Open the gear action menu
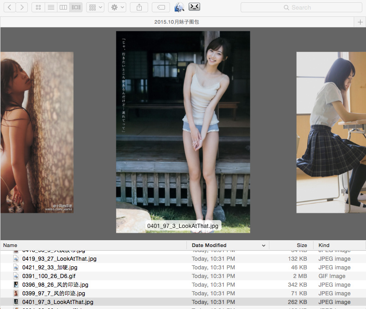Image resolution: width=366 pixels, height=309 pixels. [x=117, y=7]
